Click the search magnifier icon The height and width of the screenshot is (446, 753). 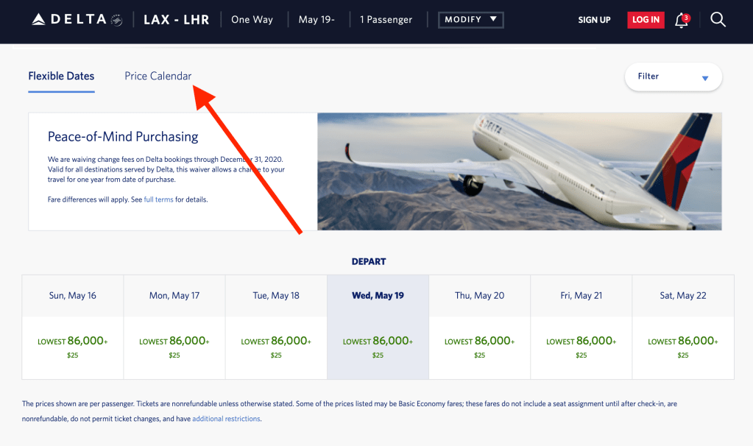coord(718,20)
